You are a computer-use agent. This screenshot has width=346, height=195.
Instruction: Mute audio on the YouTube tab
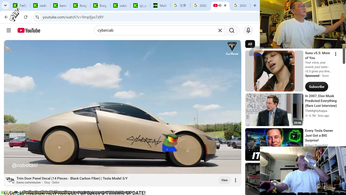[x=220, y=5]
